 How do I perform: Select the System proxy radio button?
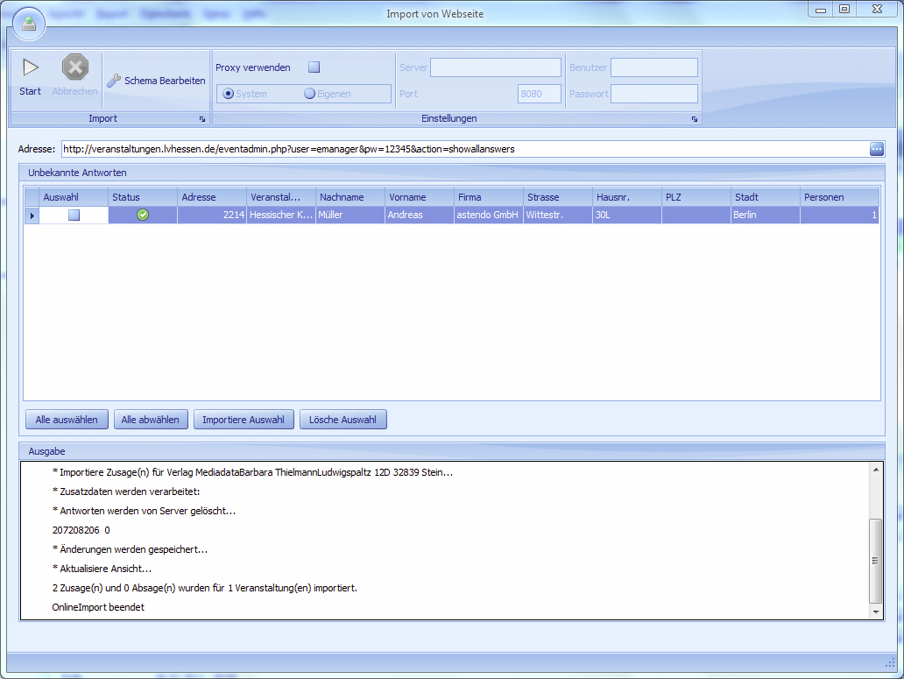pos(229,94)
